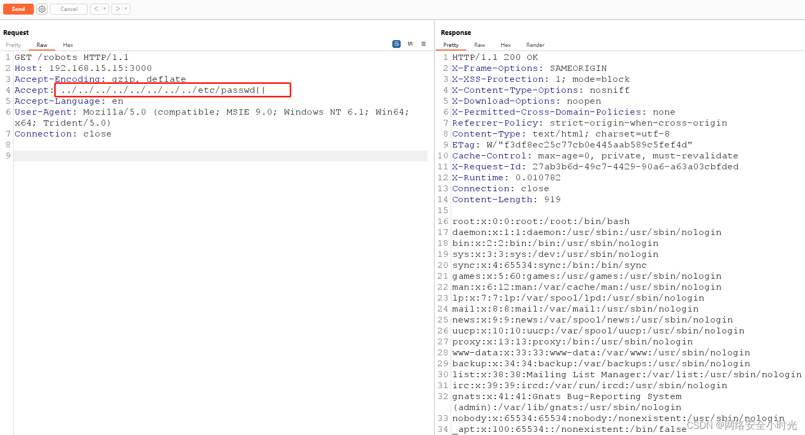Viewport: 805px width, 435px height.
Task: Click the X-Content-Type-Options: nosniff header
Action: click(541, 90)
